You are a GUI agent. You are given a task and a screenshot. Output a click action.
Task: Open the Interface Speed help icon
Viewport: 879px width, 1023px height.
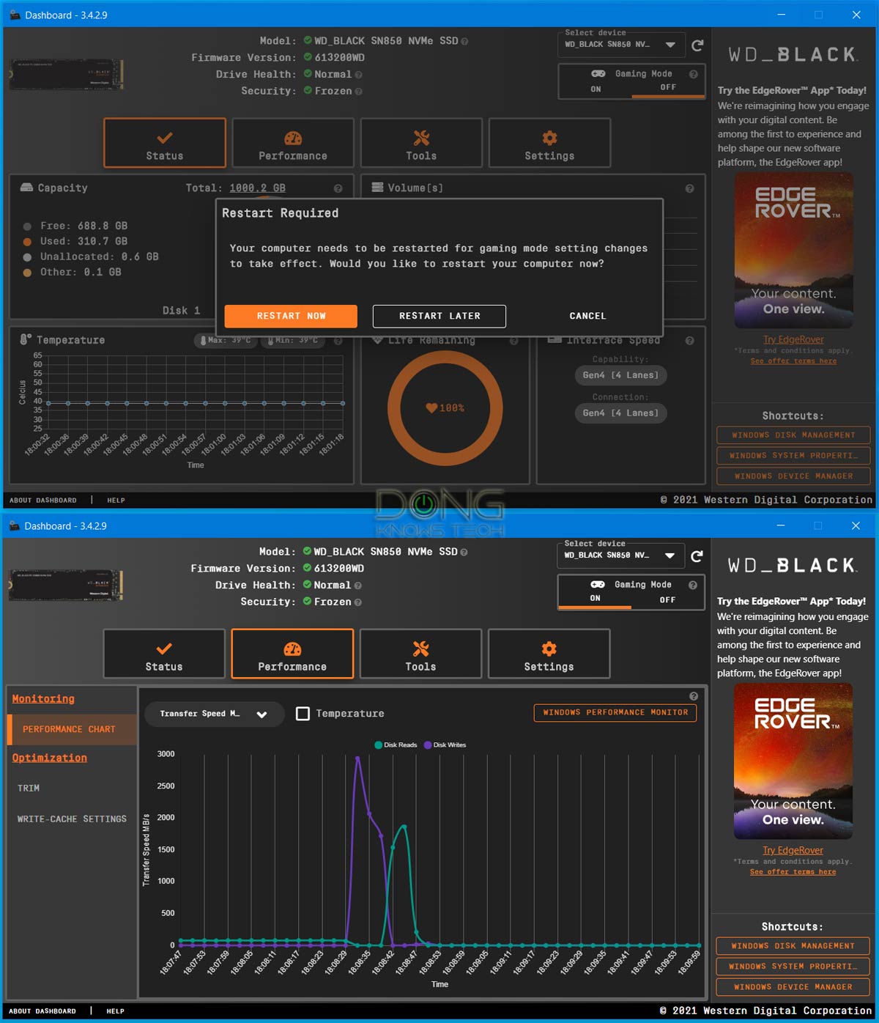[689, 341]
